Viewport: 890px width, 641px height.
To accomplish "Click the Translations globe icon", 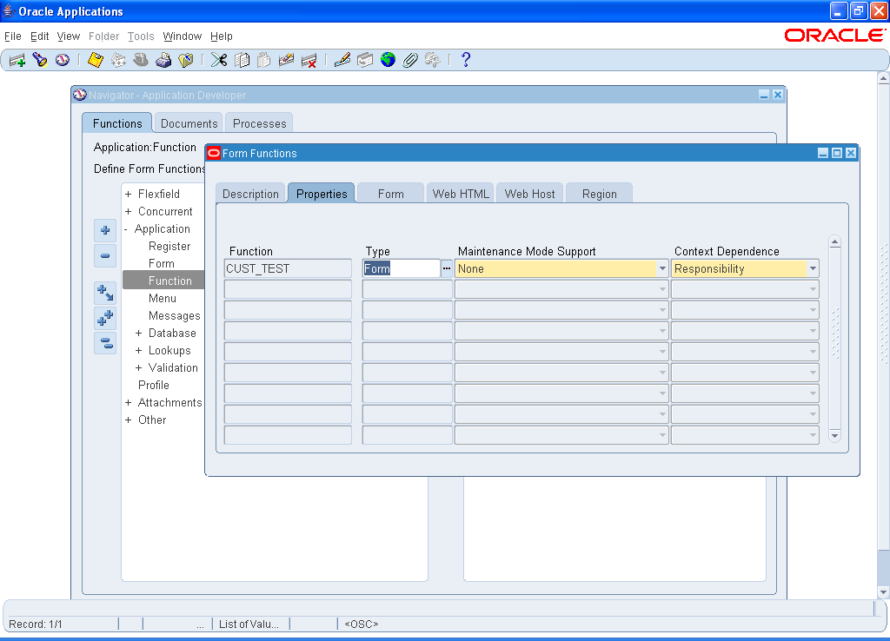I will 388,60.
